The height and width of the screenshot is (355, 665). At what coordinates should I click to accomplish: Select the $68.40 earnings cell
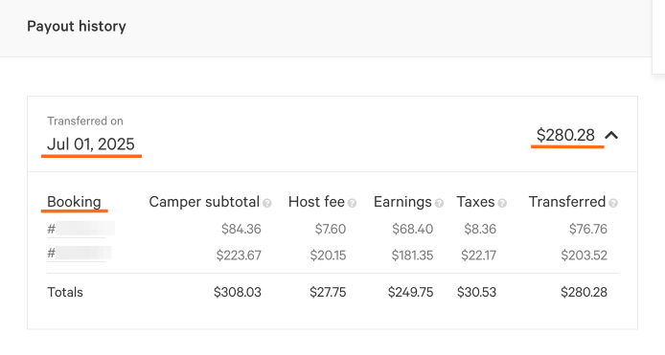[412, 230]
